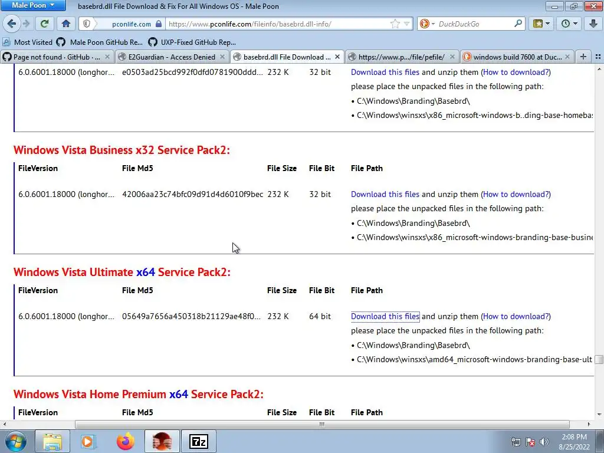Open the Most Visited bookmarks folder
Image resolution: width=604 pixels, height=453 pixels.
pyautogui.click(x=28, y=42)
